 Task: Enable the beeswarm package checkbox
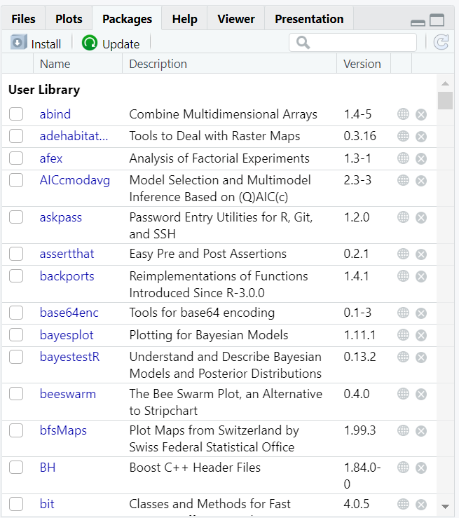tap(16, 394)
